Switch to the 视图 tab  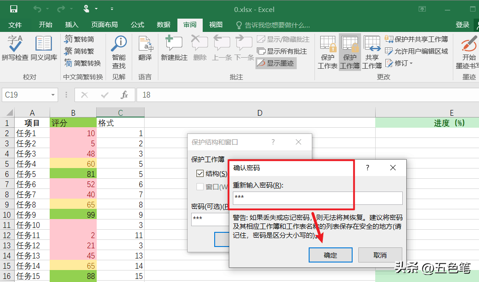point(216,25)
